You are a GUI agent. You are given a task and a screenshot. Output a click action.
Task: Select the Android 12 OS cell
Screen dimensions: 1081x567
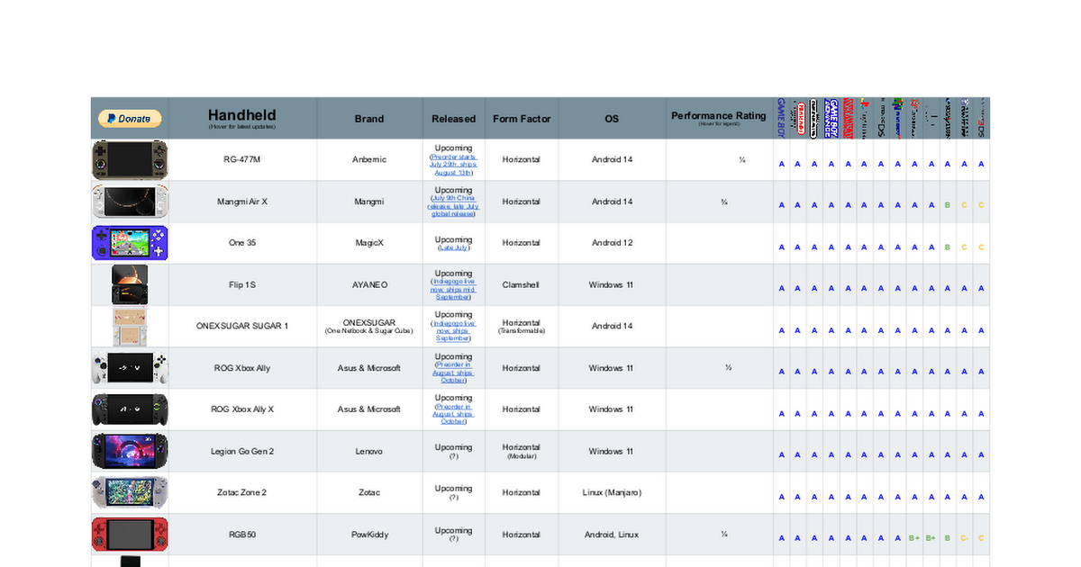(612, 243)
